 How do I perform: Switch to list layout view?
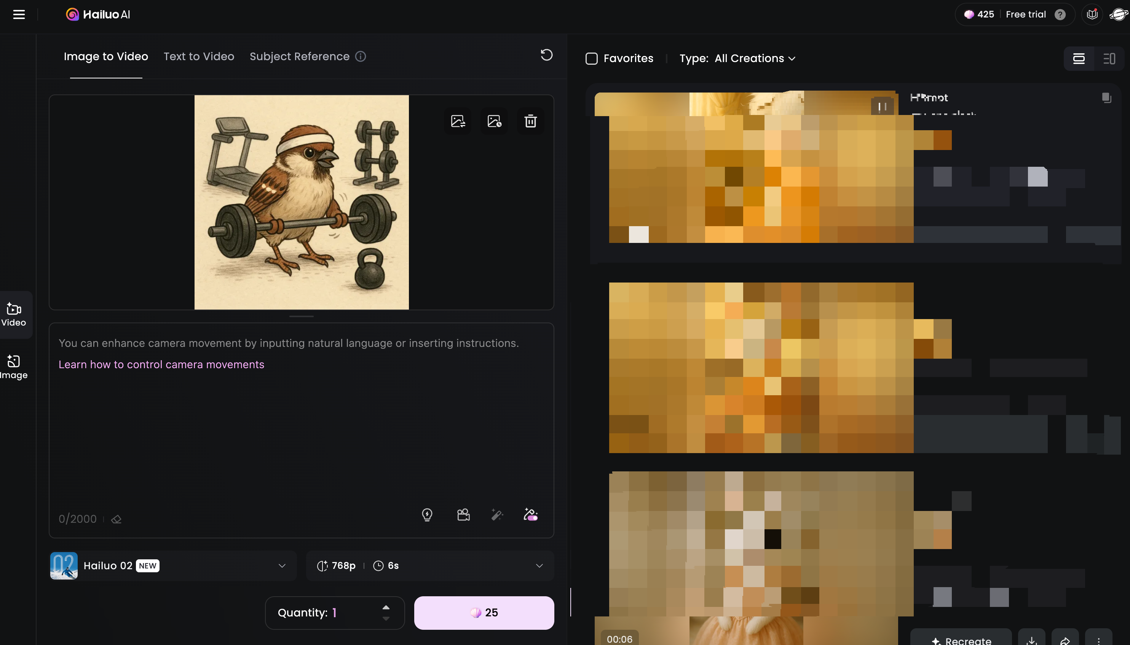coord(1079,59)
